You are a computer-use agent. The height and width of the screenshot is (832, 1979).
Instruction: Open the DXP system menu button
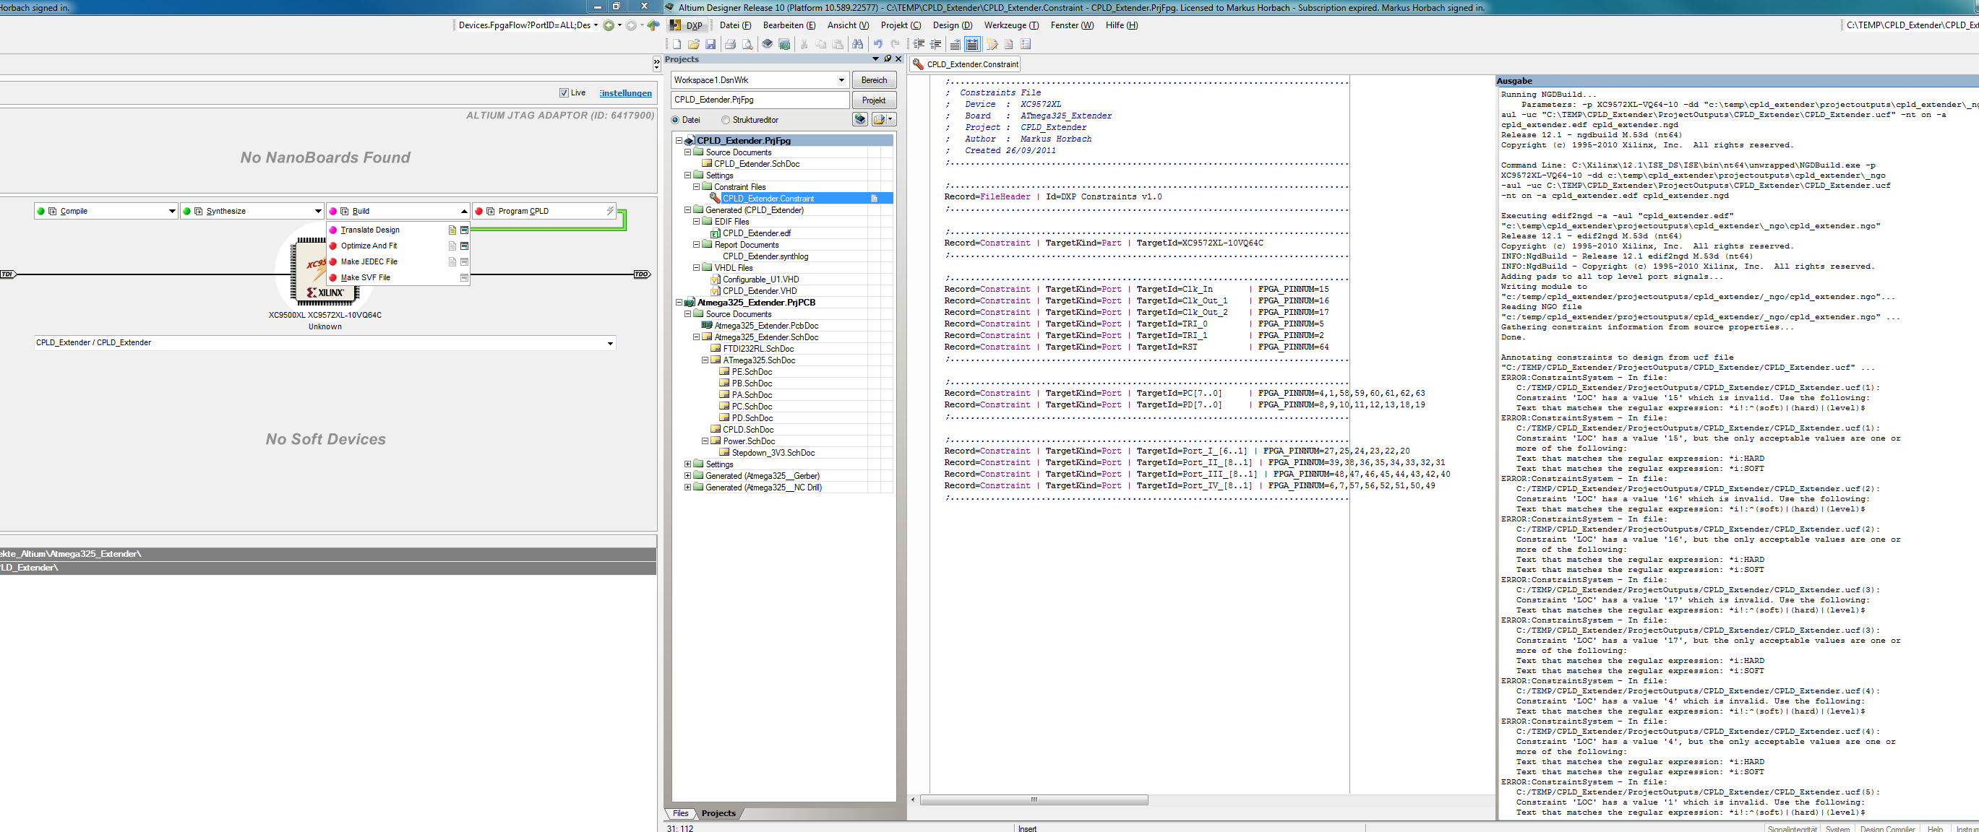(x=687, y=25)
